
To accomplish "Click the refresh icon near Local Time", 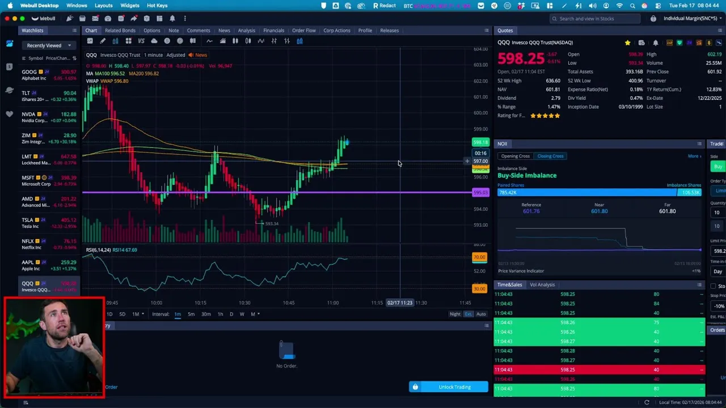I will [647, 402].
